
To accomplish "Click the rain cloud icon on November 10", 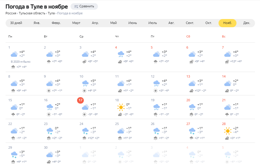I will pyautogui.click(x=85, y=83).
